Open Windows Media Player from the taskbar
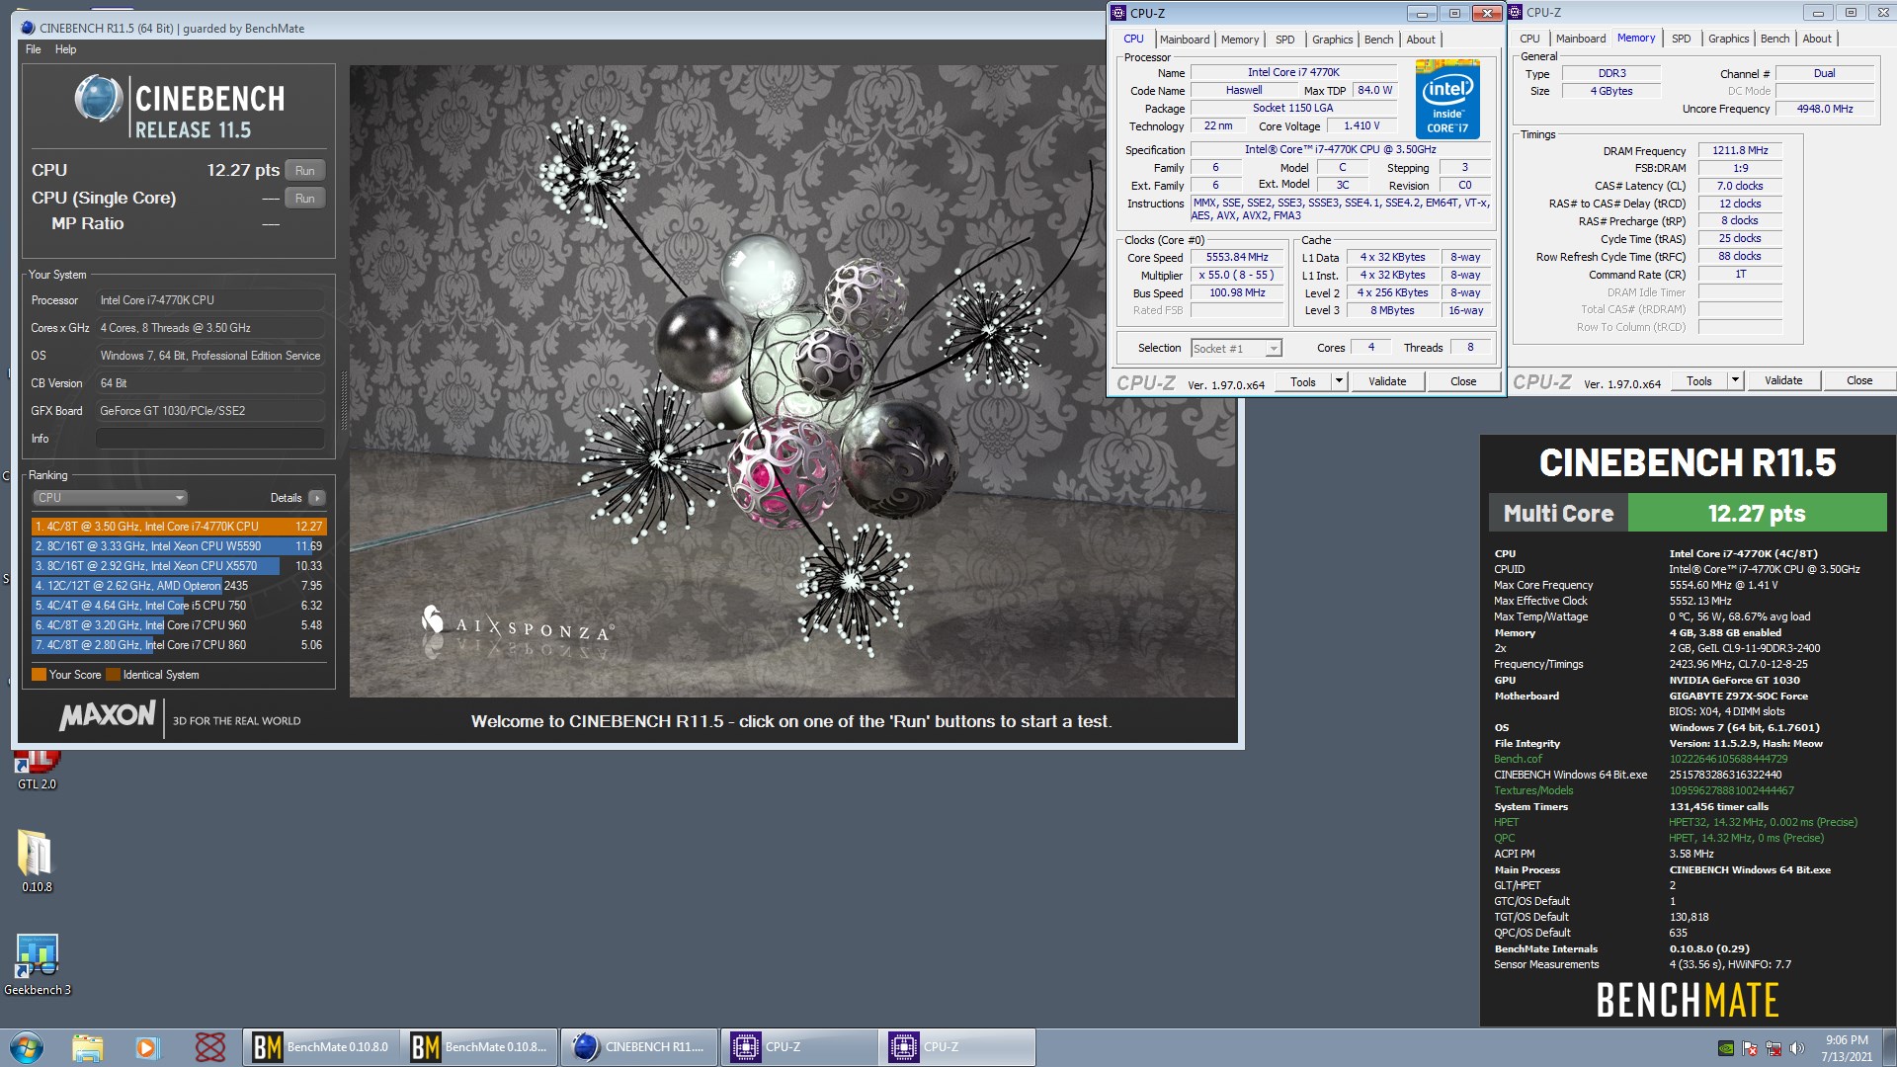1897x1067 pixels. 147,1047
